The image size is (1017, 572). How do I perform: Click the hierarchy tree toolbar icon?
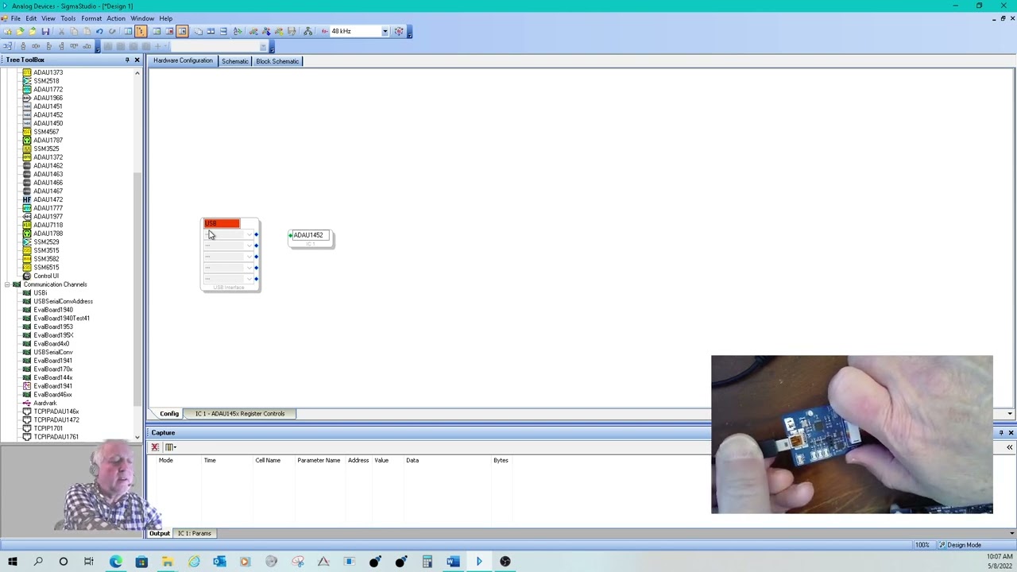click(307, 32)
